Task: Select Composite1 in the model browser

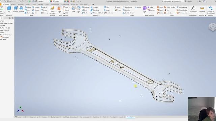Action: (5, 37)
